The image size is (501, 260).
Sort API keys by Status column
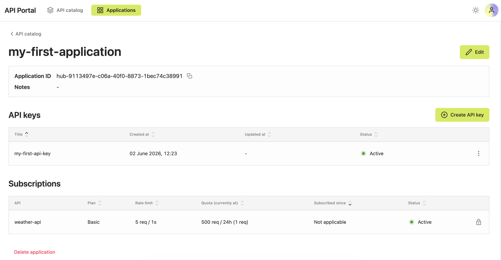(369, 134)
